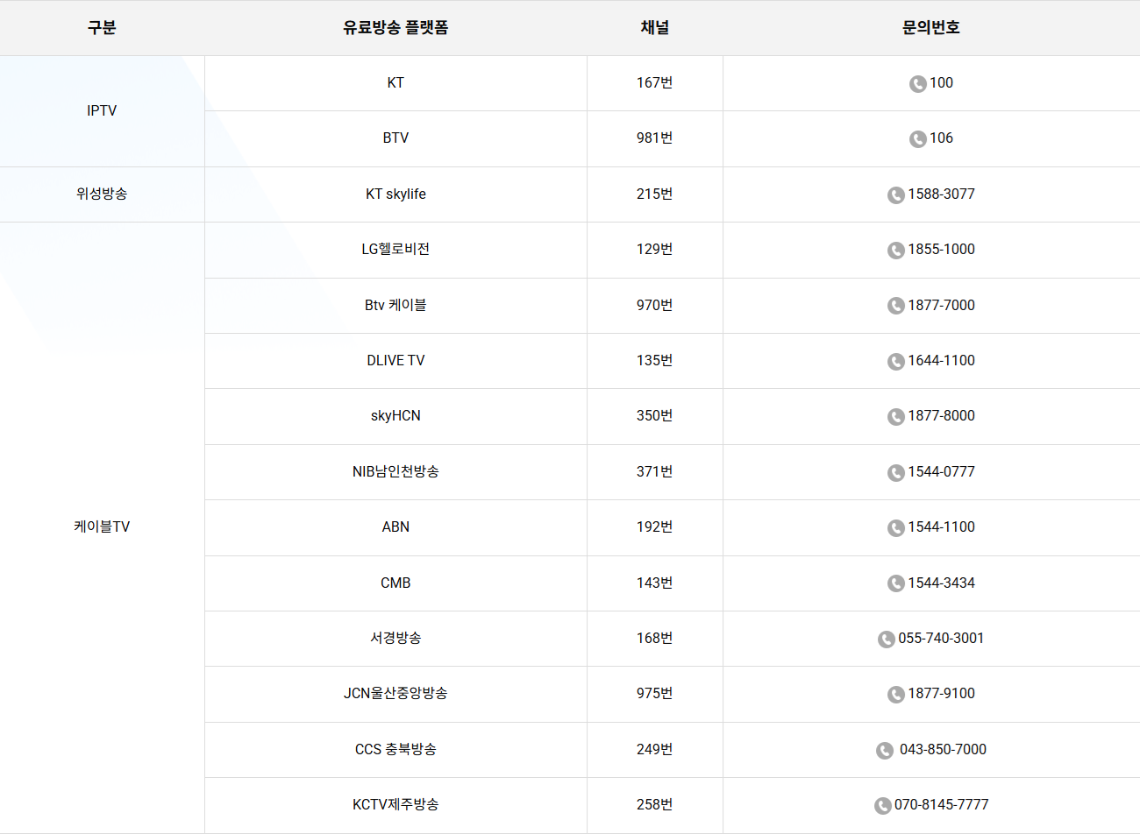Viewport: 1140px width, 834px height.
Task: Click the phone icon next to 1855-1000
Action: [896, 251]
